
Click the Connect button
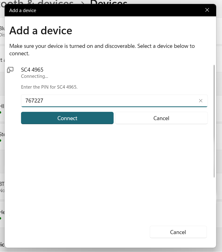click(x=67, y=118)
